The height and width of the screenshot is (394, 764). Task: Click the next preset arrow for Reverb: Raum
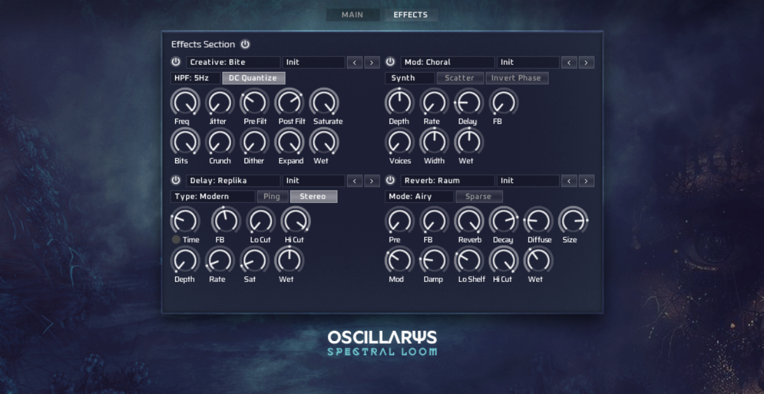(586, 180)
